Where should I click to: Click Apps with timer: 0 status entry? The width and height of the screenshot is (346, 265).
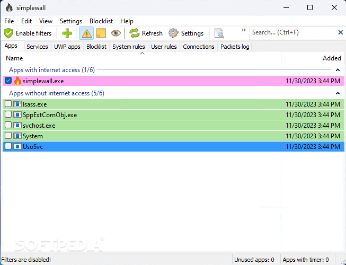click(306, 260)
